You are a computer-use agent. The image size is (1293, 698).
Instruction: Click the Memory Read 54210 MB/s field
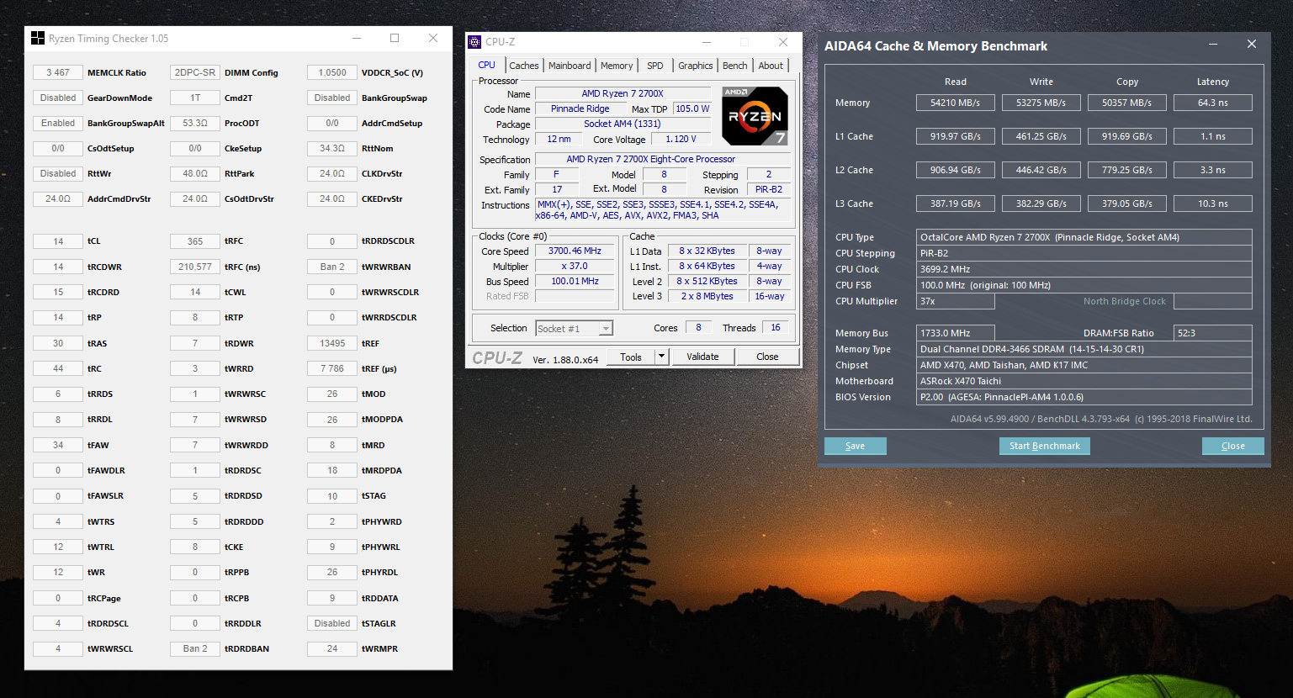tap(956, 103)
